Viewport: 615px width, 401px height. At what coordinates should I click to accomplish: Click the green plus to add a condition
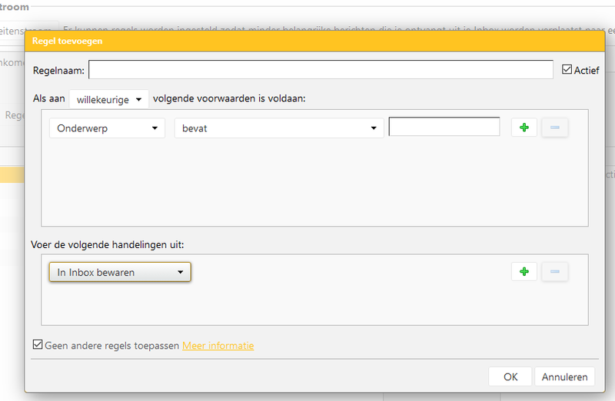(524, 128)
